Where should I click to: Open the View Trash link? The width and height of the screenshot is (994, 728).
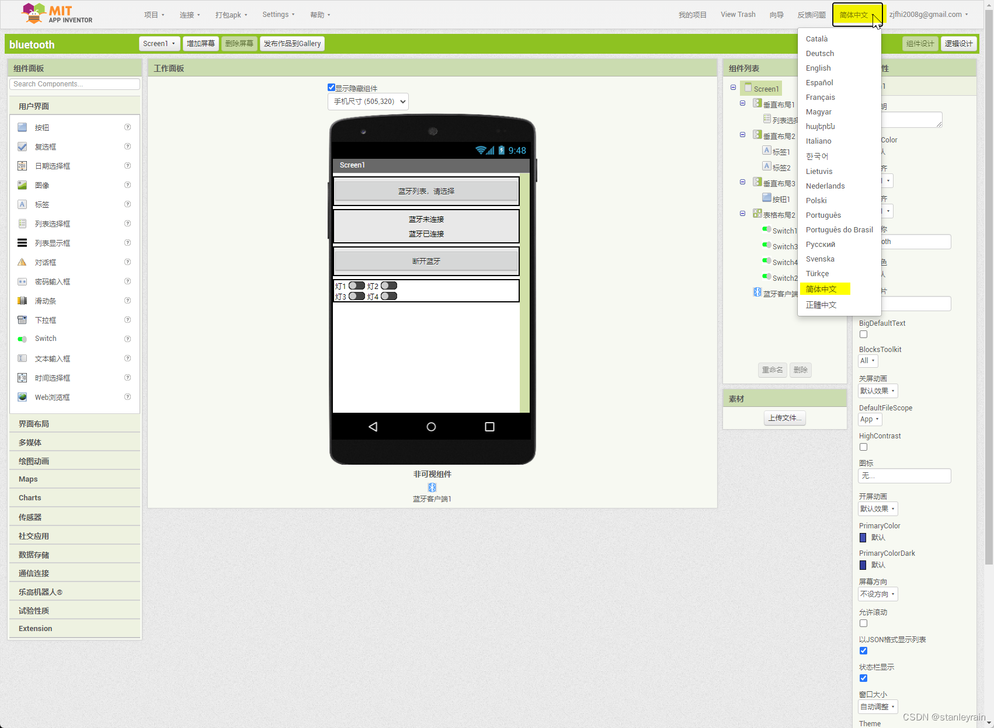click(738, 15)
